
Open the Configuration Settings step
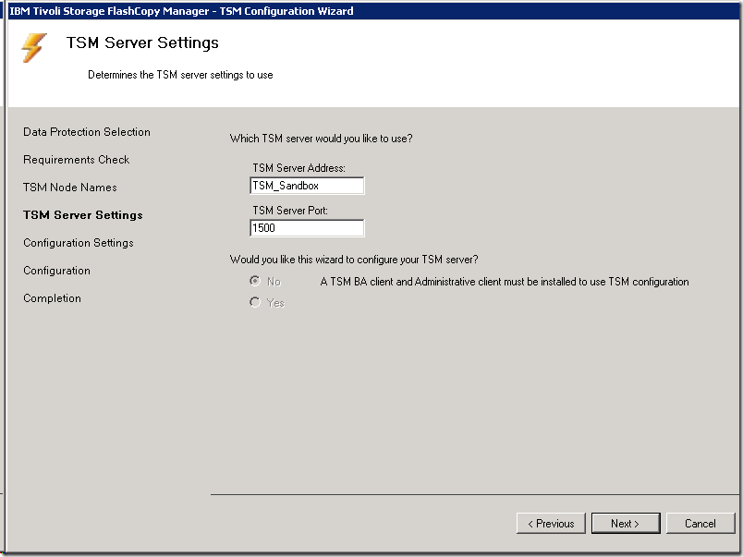(x=79, y=243)
